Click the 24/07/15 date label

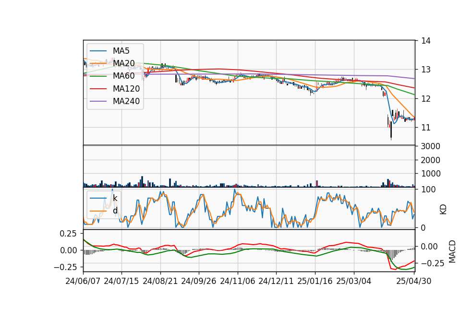pyautogui.click(x=121, y=281)
